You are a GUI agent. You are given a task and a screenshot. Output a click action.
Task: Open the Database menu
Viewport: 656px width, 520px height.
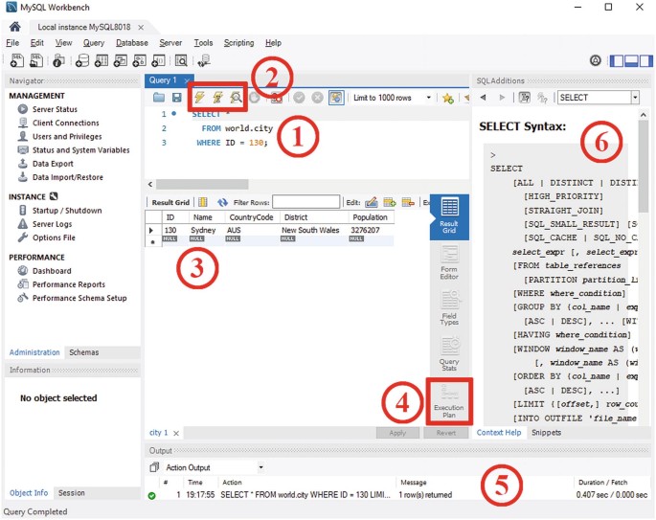[132, 43]
